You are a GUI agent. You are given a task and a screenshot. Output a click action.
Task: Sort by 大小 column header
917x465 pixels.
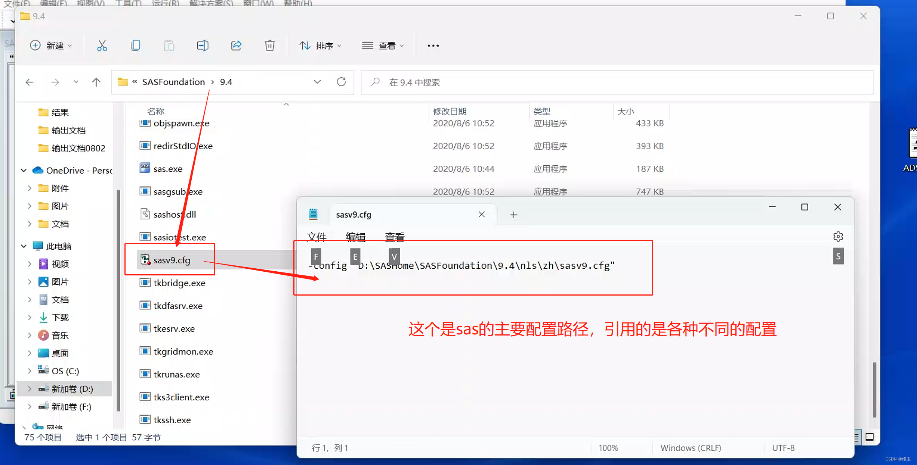coord(626,111)
